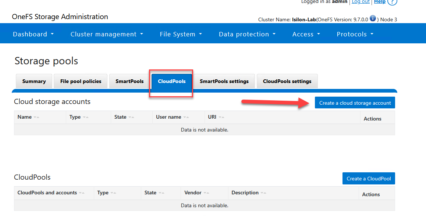Open the Cluster management dropdown menu
The image size is (426, 223).
[106, 34]
